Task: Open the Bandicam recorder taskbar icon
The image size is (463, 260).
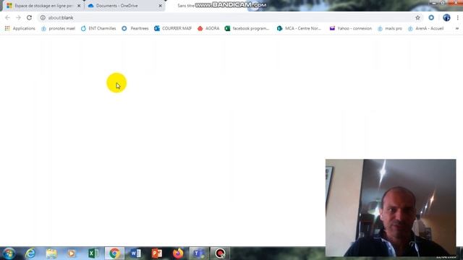Action: point(220,253)
